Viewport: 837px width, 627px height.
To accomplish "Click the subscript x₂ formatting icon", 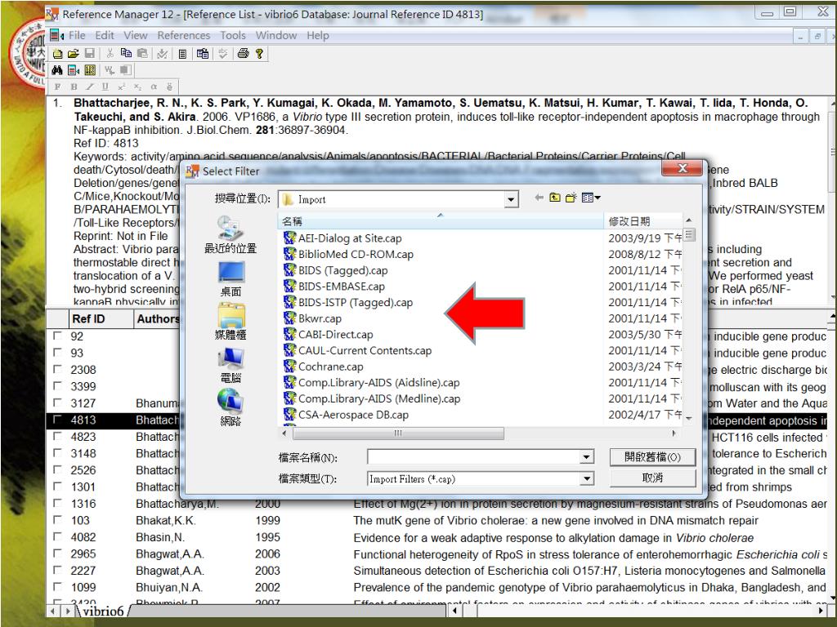I will [x=137, y=87].
